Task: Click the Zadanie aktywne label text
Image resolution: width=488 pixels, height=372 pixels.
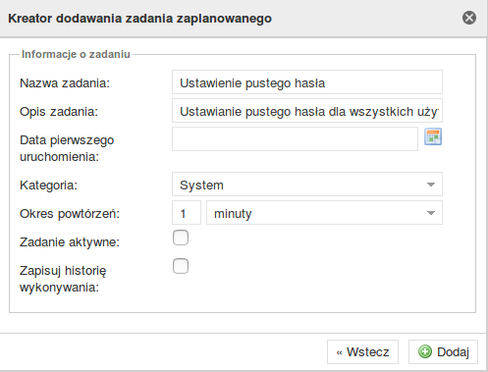Action: (x=70, y=242)
